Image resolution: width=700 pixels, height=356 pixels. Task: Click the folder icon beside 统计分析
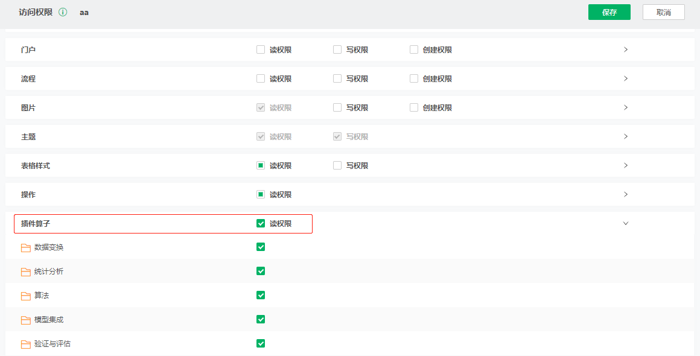pos(25,271)
